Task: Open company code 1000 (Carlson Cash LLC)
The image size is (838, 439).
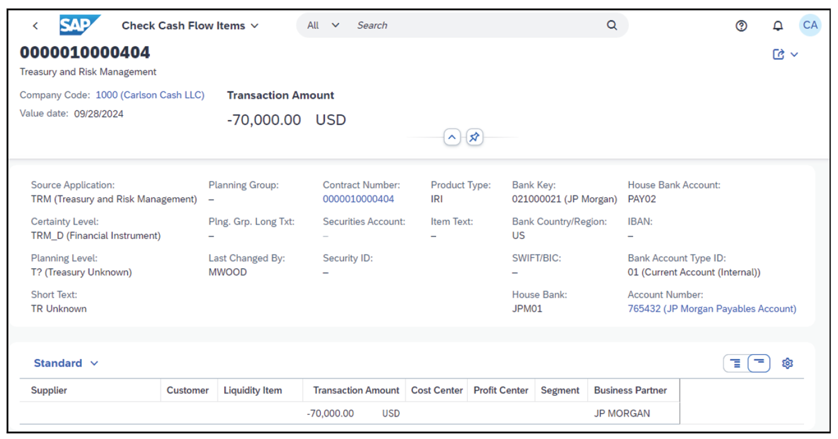Action: (x=150, y=94)
